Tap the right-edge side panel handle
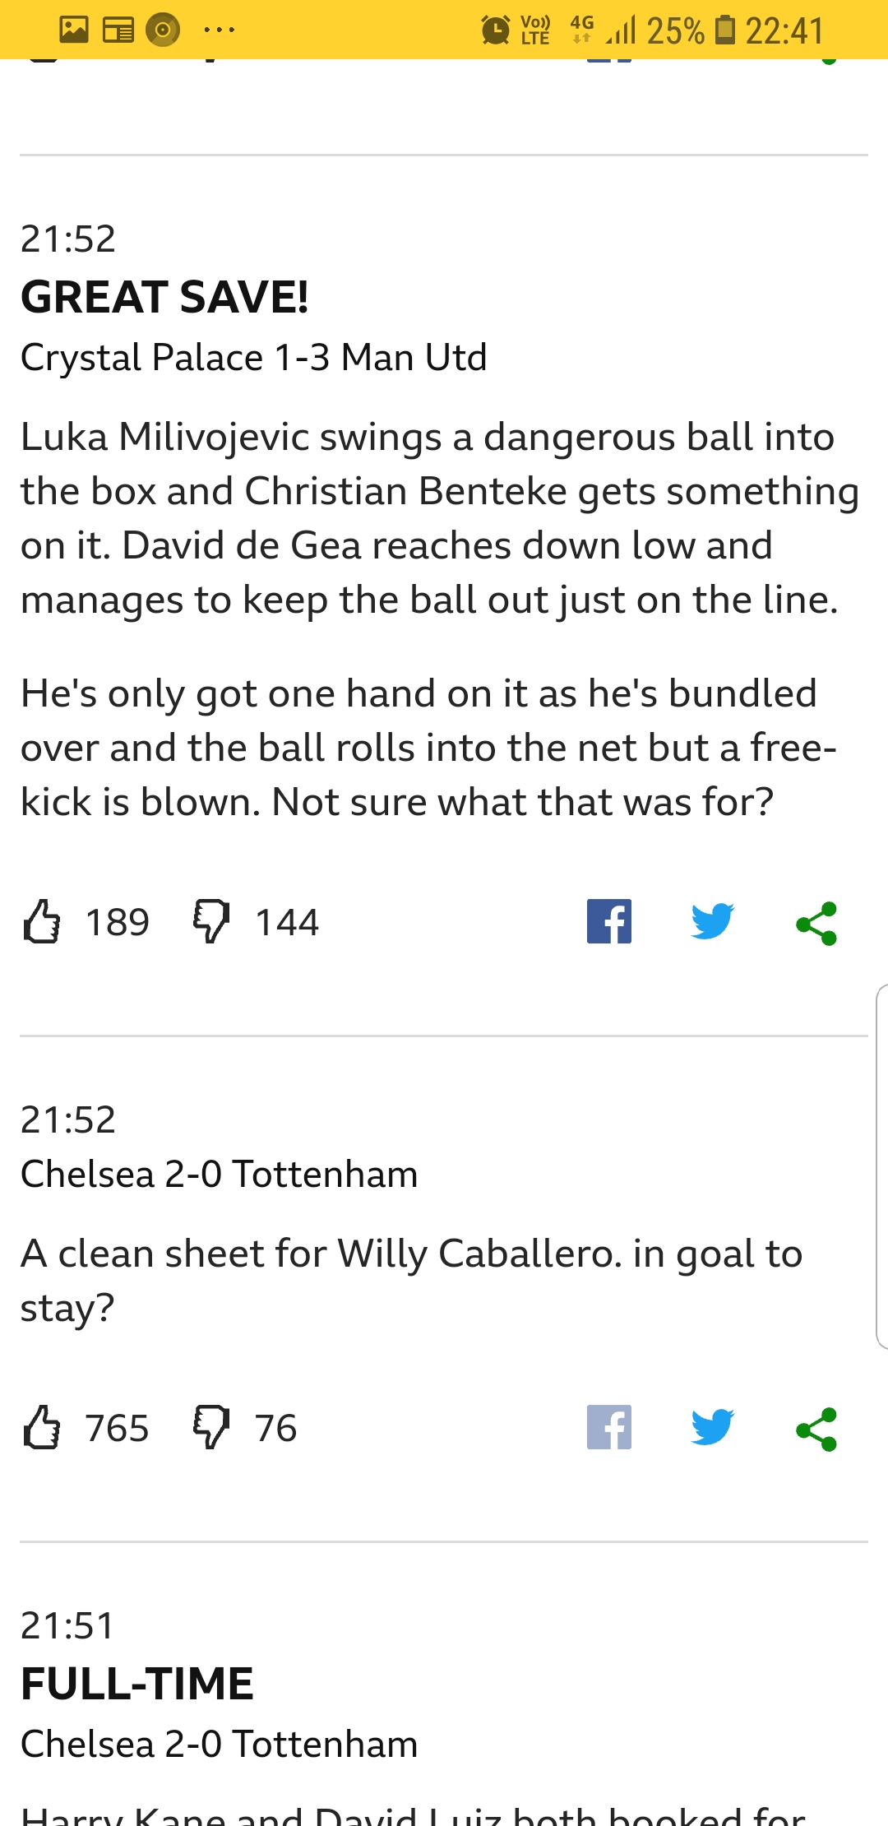Screen dimensions: 888x1826 [881, 1166]
